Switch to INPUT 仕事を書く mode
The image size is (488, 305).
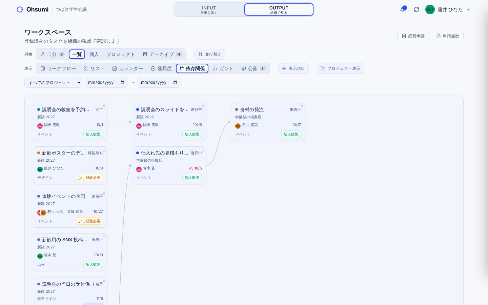click(x=209, y=10)
